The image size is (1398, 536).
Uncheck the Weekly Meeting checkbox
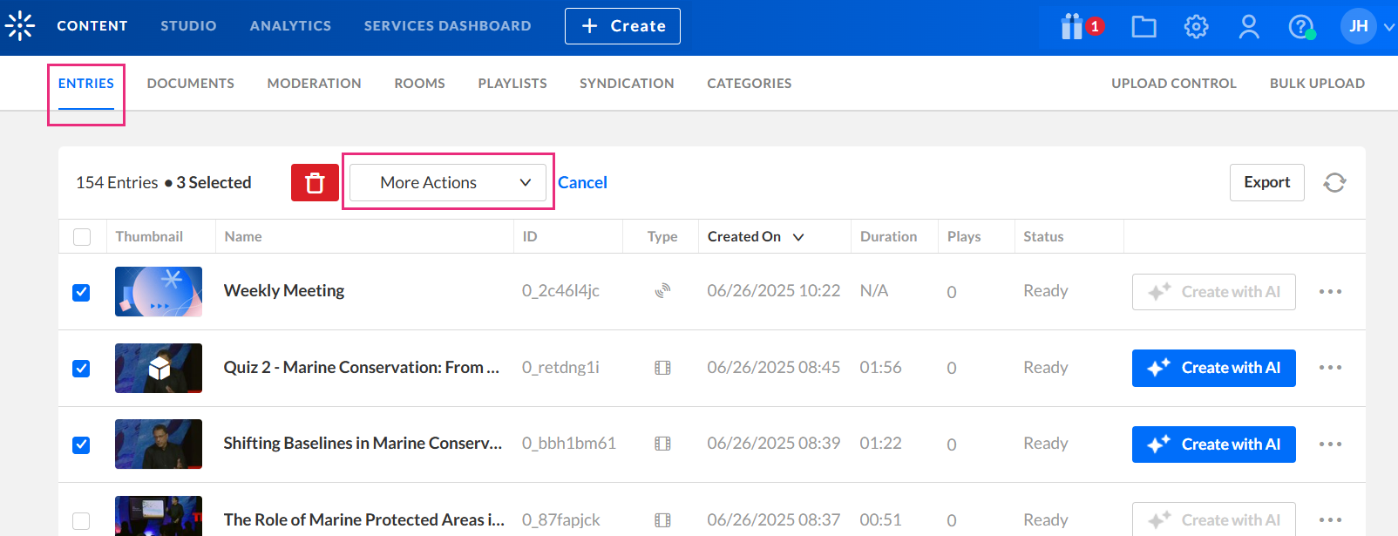(81, 292)
